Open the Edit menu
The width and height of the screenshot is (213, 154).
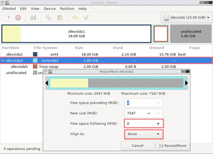(23, 9)
